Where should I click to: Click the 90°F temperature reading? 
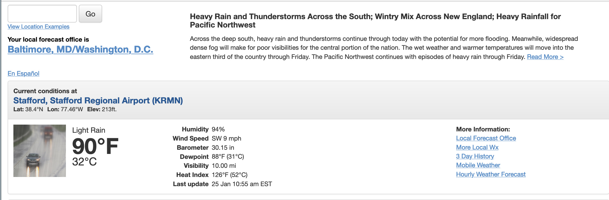95,146
